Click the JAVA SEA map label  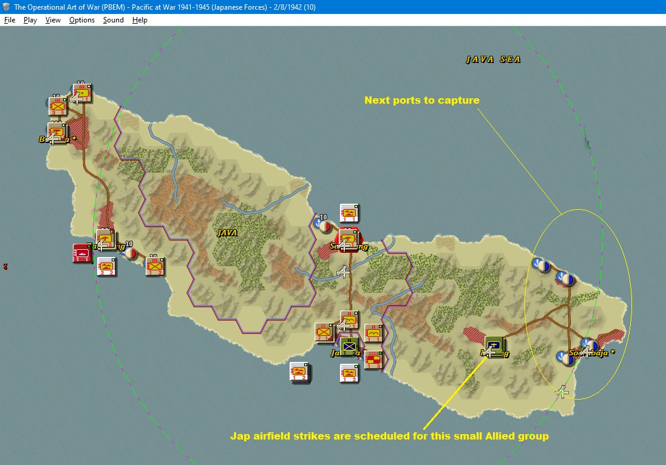tap(493, 59)
